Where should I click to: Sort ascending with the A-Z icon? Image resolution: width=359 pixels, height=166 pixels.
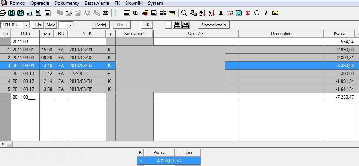coord(202,13)
